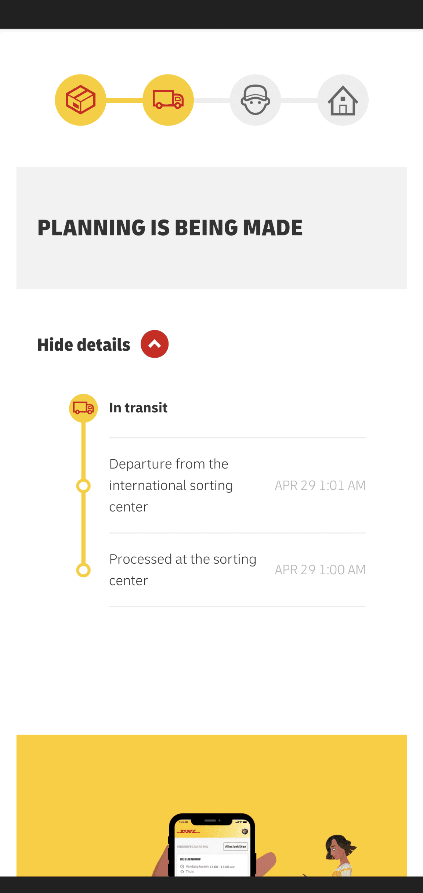423x893 pixels.
Task: Tap the courier face progress icon
Action: pyautogui.click(x=256, y=100)
